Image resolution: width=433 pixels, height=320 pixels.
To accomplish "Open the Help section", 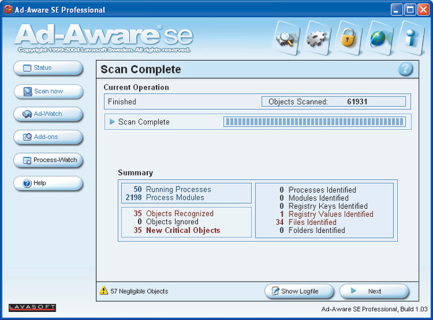I will point(48,183).
